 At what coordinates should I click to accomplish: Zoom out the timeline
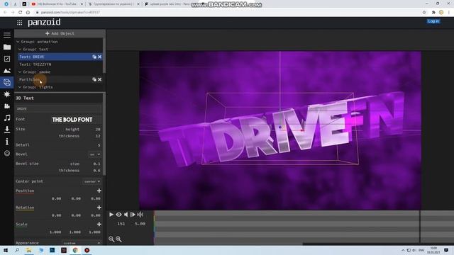point(111,239)
